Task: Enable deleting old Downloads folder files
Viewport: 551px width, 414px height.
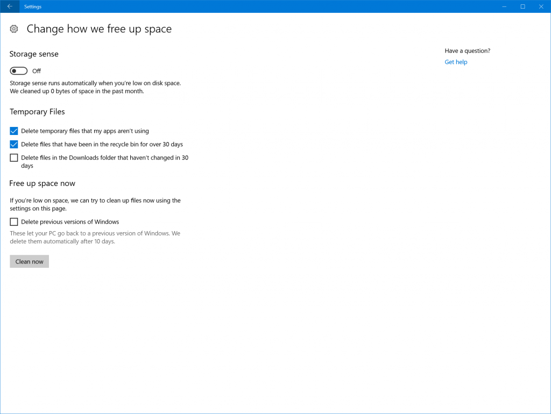Action: pos(14,158)
